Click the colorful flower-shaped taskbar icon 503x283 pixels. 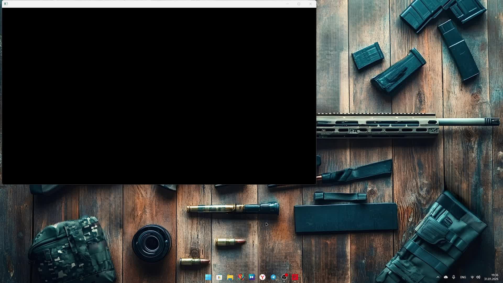241,277
